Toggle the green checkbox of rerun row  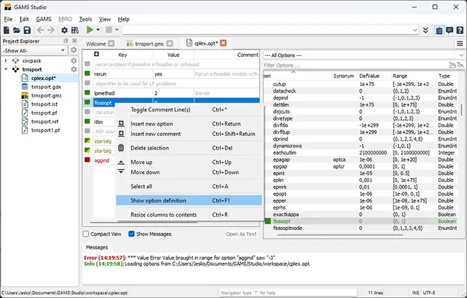(87, 74)
